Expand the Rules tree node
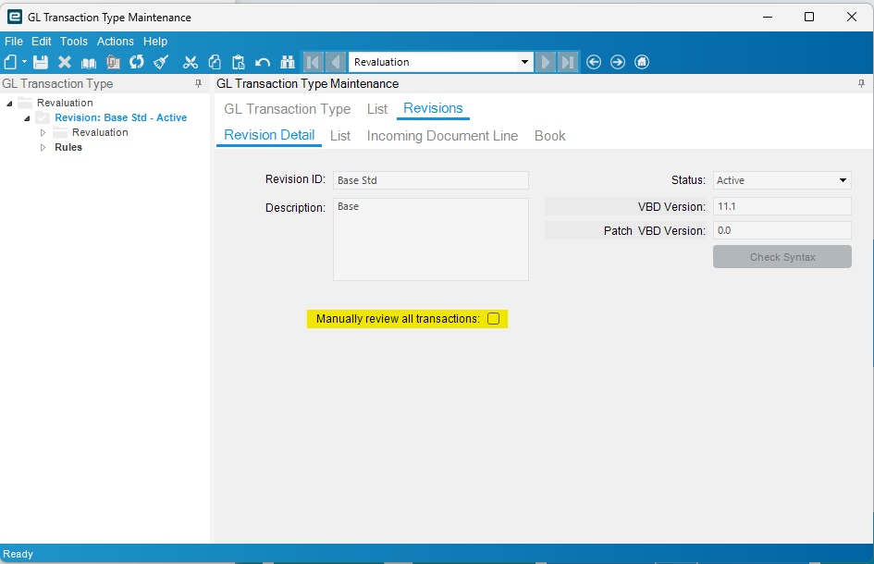 [x=43, y=148]
